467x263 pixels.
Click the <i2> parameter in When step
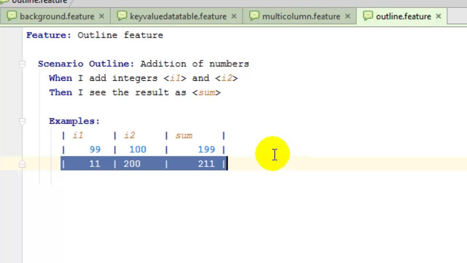(226, 78)
